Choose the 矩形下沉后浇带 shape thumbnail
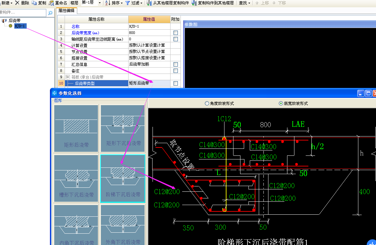This screenshot has width=376, height=245. 123,128
